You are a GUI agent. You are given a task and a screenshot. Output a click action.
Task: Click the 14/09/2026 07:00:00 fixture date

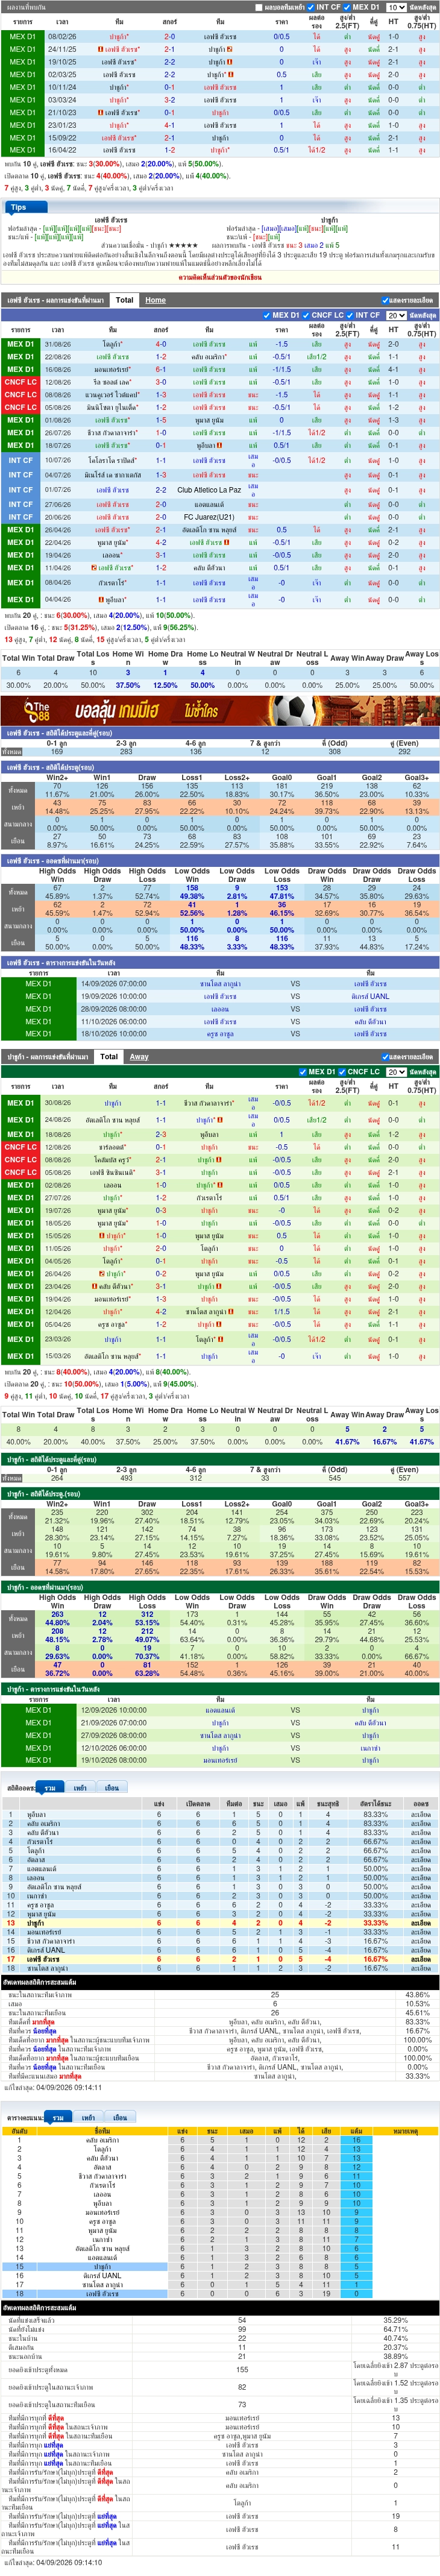[x=114, y=984]
